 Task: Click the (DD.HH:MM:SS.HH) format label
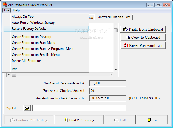[x=144, y=98]
